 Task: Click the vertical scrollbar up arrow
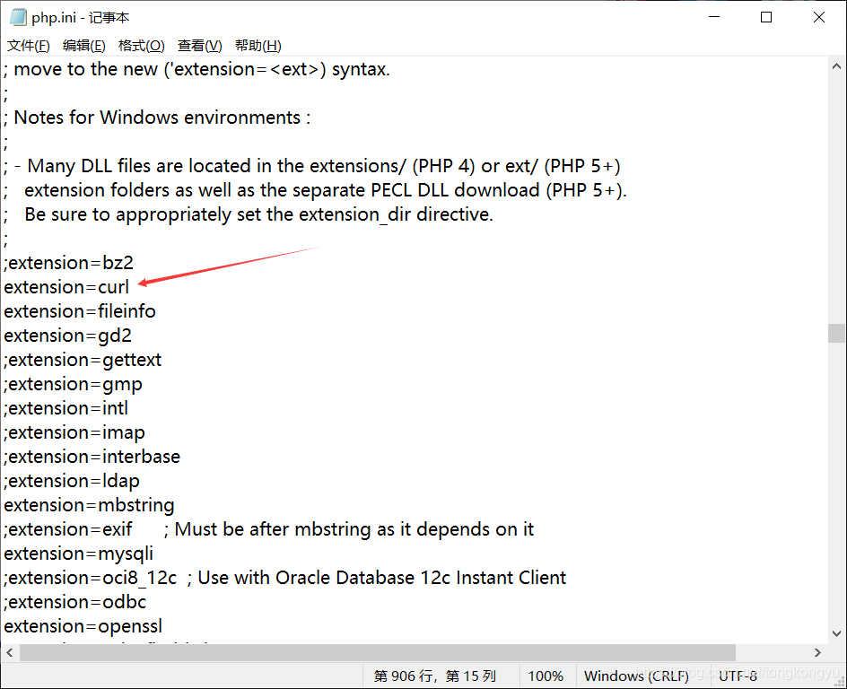click(836, 67)
